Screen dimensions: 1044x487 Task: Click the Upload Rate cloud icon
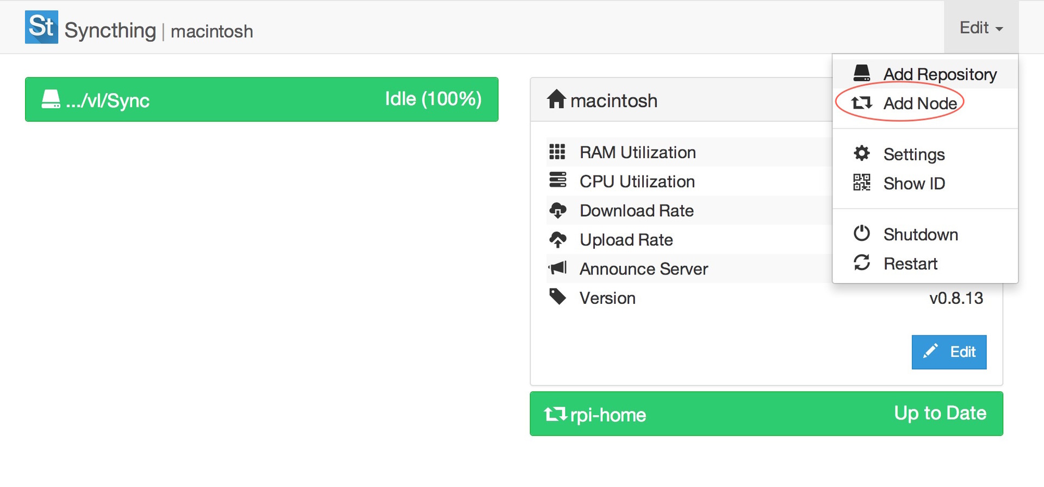(x=558, y=240)
